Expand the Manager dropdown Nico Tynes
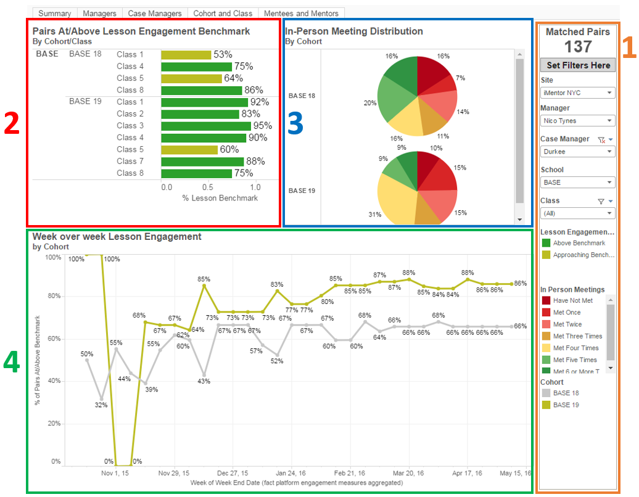 [578, 121]
